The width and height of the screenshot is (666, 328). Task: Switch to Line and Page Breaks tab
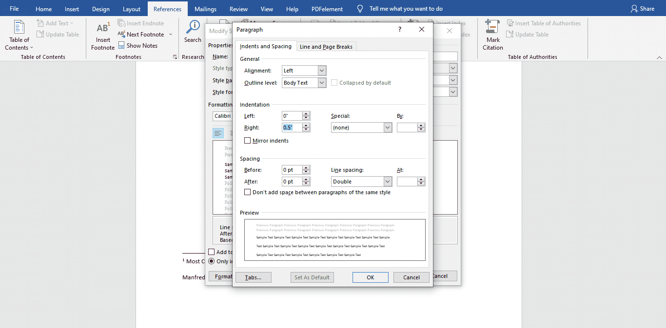(326, 46)
